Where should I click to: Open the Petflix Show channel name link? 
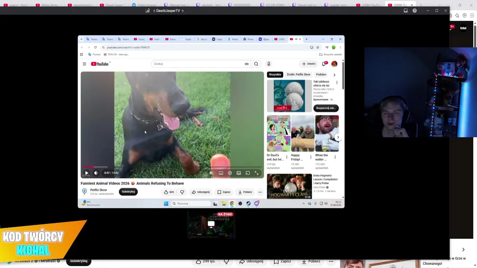click(98, 190)
